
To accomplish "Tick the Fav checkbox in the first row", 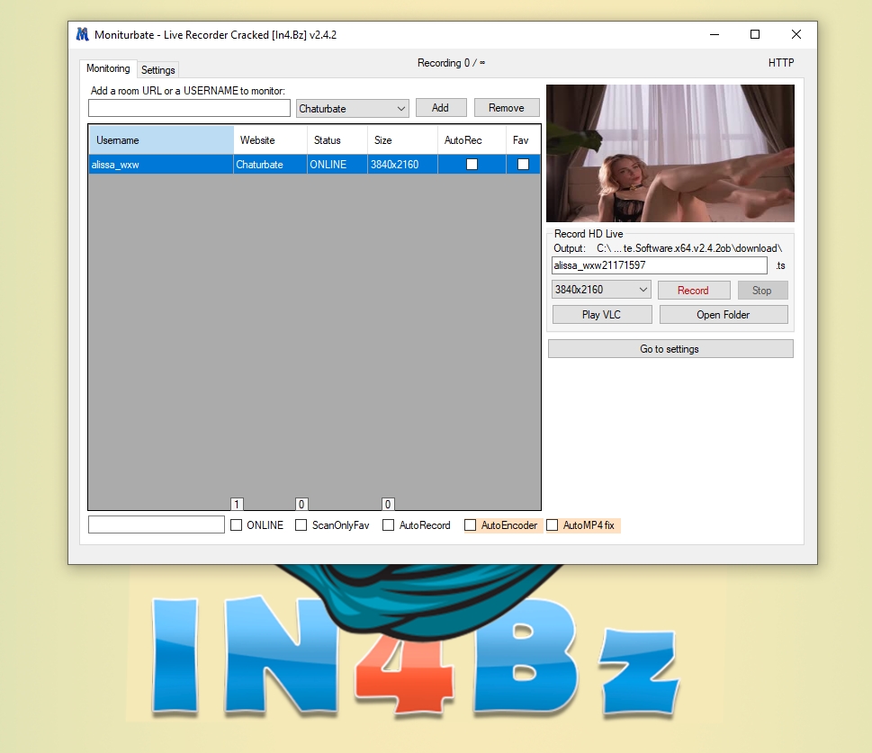I will 523,165.
